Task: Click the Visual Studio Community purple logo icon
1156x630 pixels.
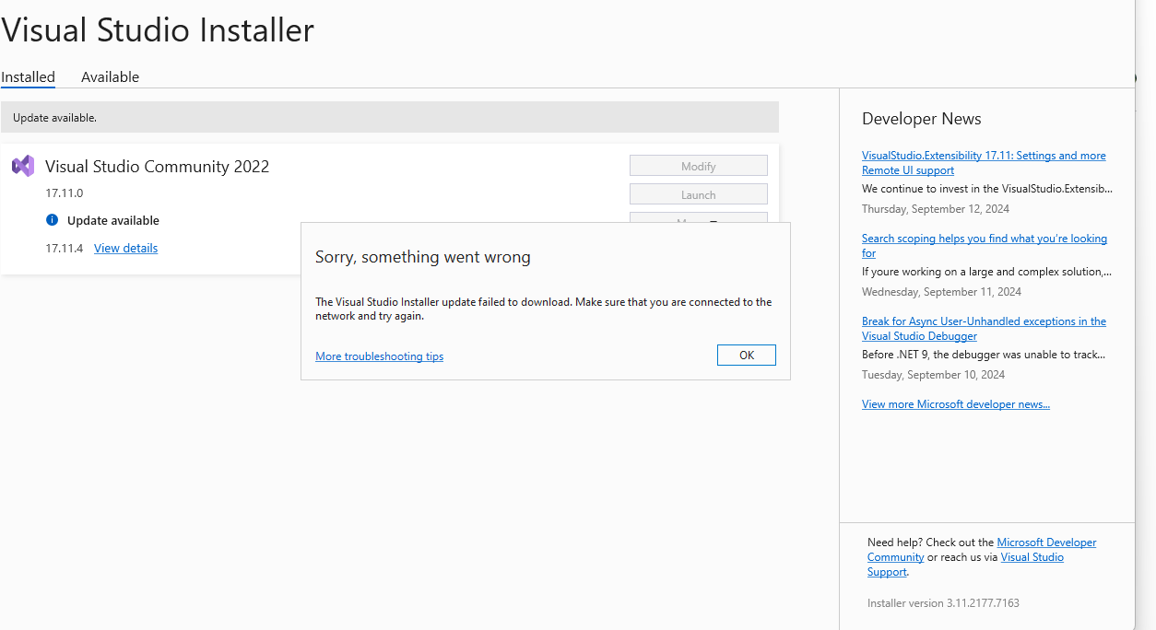Action: [x=23, y=166]
